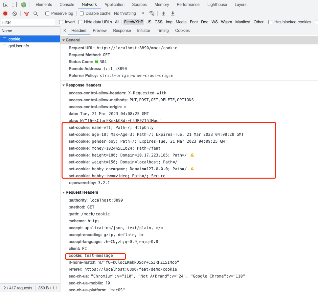Enable the Disable cache checkbox

(x=82, y=13)
